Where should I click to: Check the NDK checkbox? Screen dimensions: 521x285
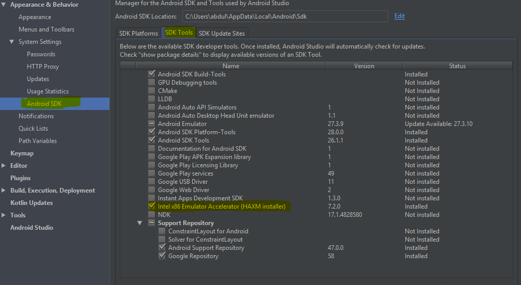tap(151, 215)
